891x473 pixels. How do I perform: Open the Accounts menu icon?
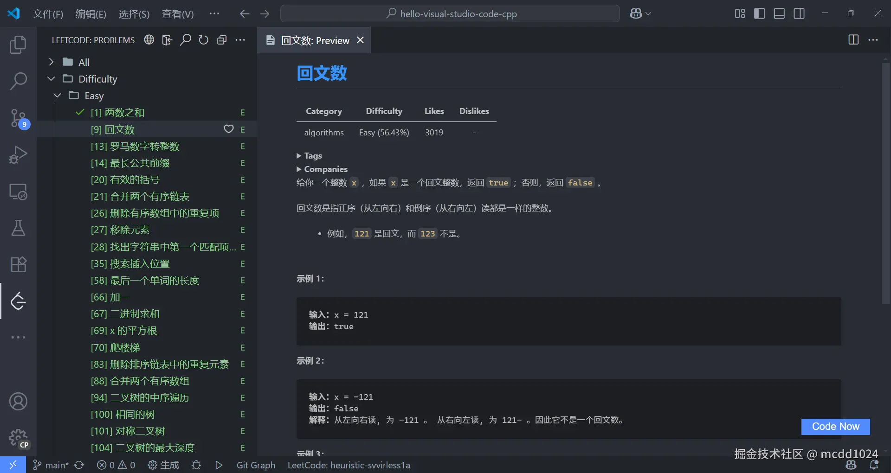(18, 402)
